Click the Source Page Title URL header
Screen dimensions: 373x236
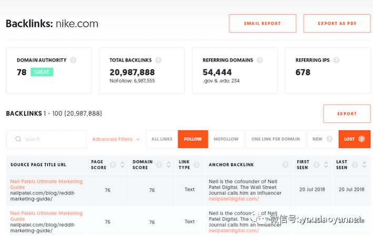[38, 165]
